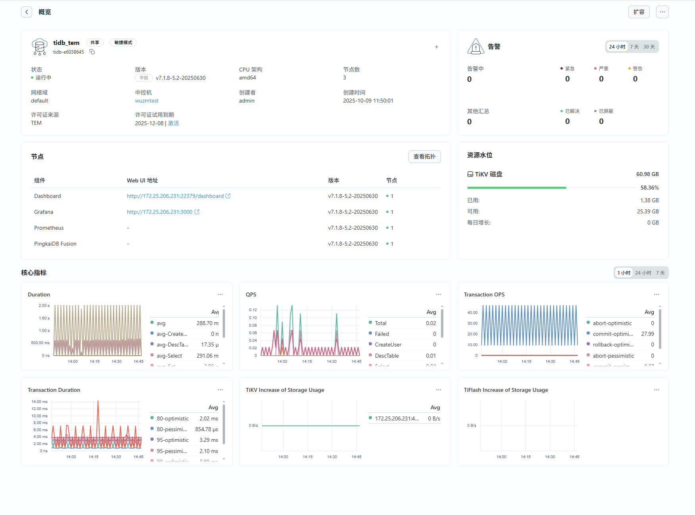Open the QPS chart options menu
The image size is (695, 515).
tap(438, 294)
